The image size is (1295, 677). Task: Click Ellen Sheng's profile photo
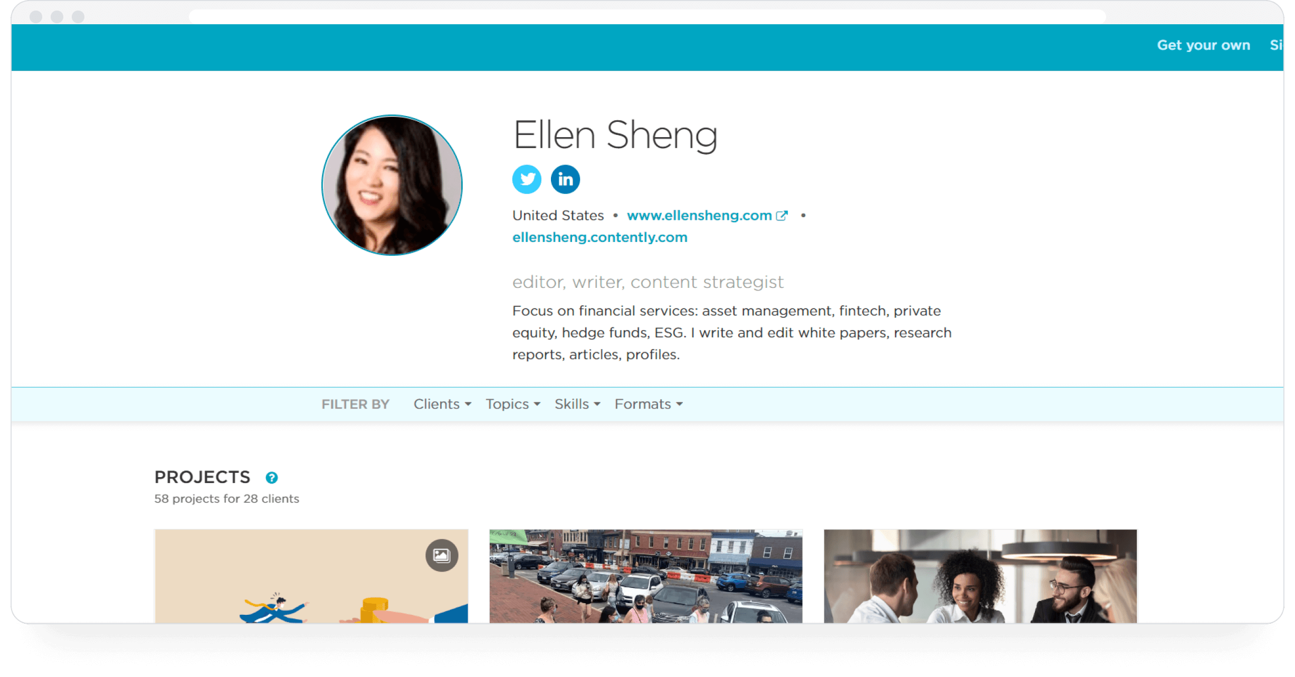pyautogui.click(x=392, y=185)
